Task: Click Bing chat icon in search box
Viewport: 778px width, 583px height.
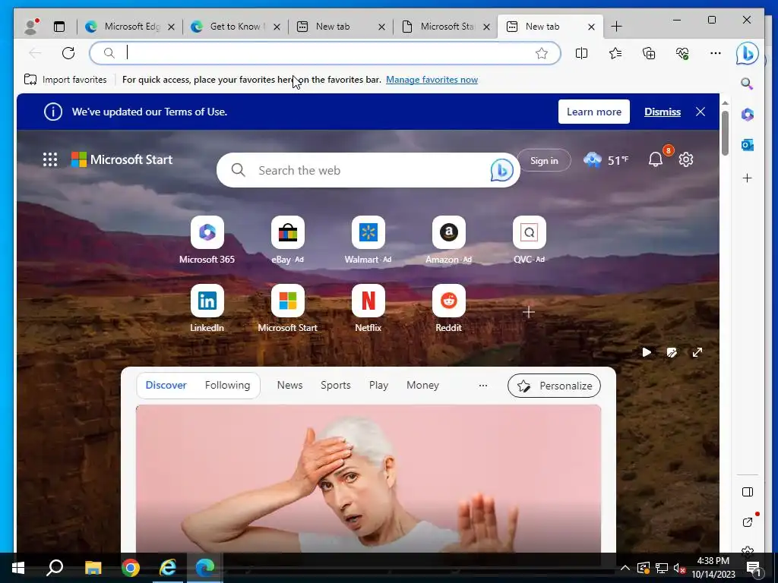Action: 501,170
